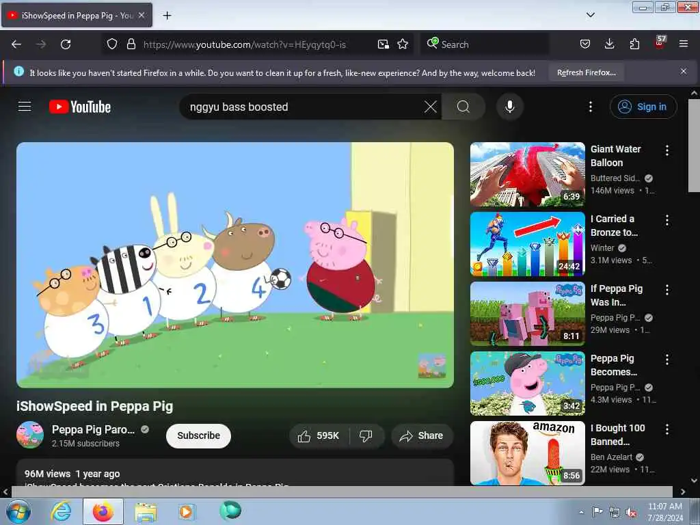The width and height of the screenshot is (700, 525).
Task: Click the horizontal scrollbar right arrow
Action: (683, 492)
